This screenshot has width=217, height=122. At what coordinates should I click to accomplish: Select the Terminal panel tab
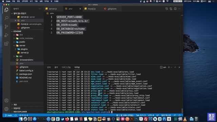click(x=77, y=67)
